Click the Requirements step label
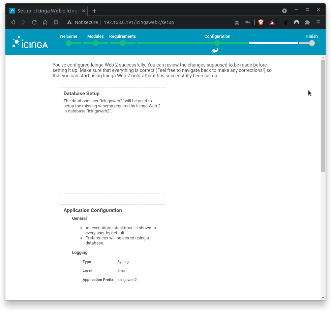331x311 pixels. coord(122,36)
